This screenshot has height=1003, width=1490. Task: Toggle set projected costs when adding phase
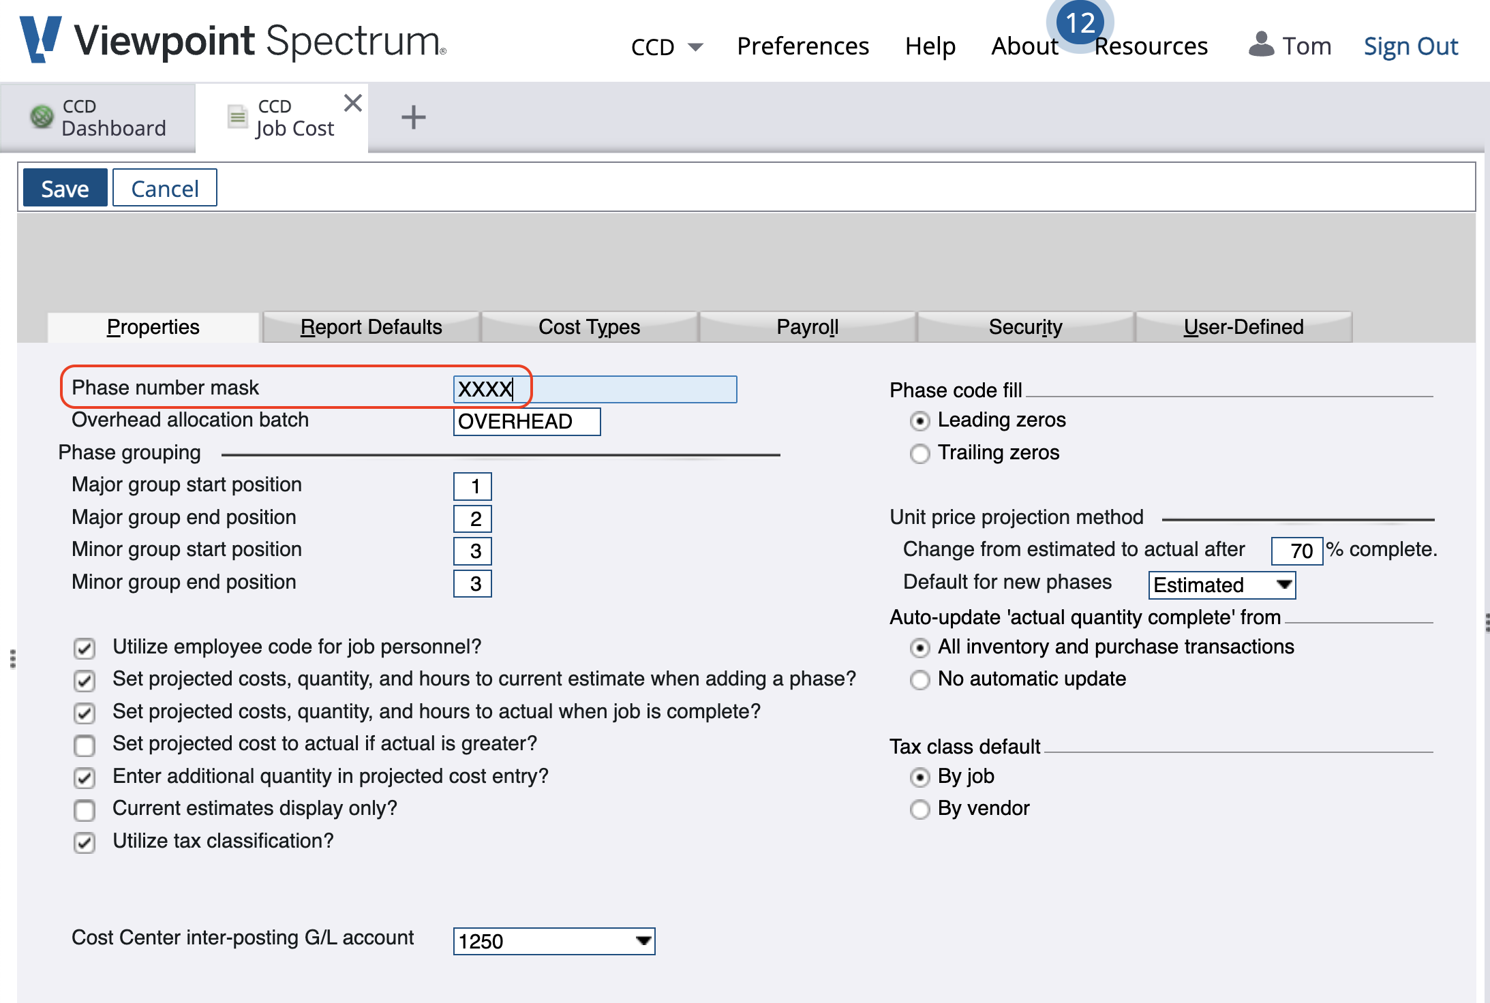85,680
